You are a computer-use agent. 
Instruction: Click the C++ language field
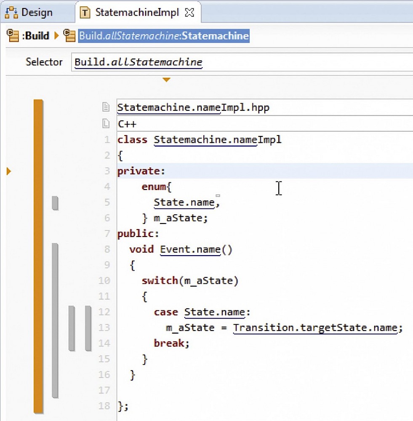pyautogui.click(x=265, y=123)
